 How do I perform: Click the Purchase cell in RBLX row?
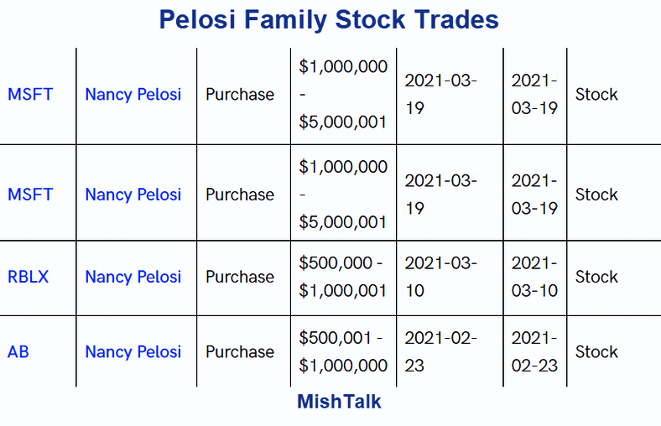coord(240,277)
